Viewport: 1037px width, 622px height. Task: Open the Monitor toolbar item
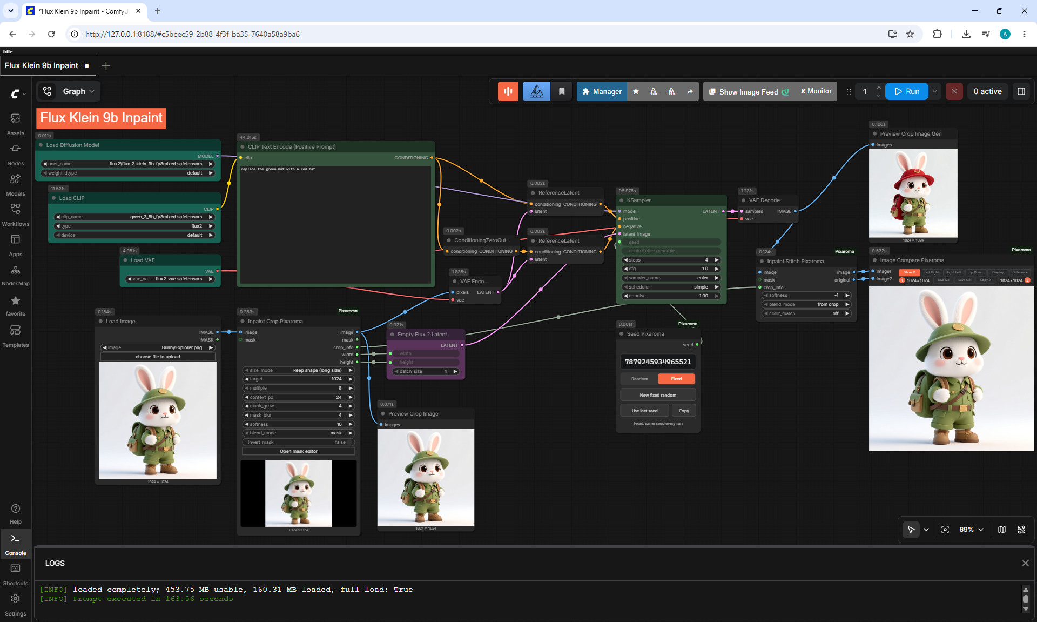[x=816, y=91]
